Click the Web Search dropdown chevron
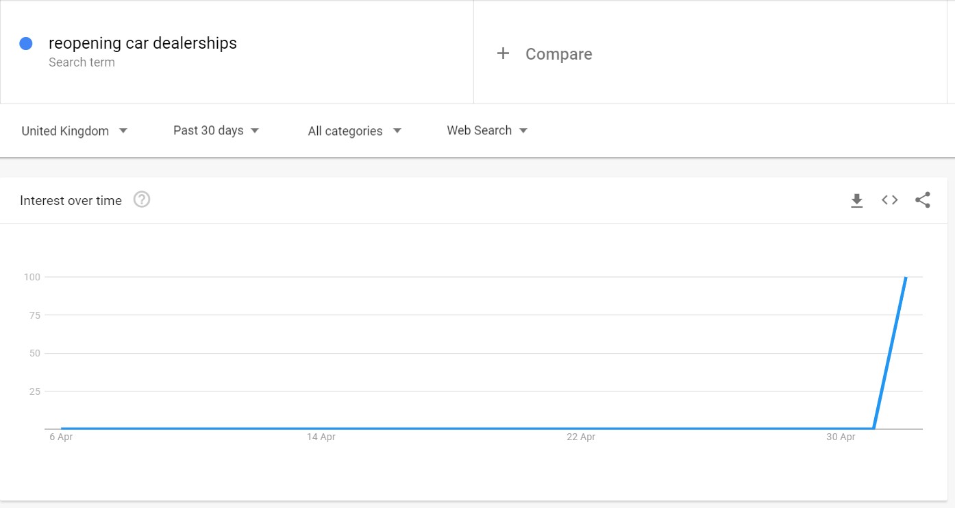The image size is (955, 508). (523, 130)
